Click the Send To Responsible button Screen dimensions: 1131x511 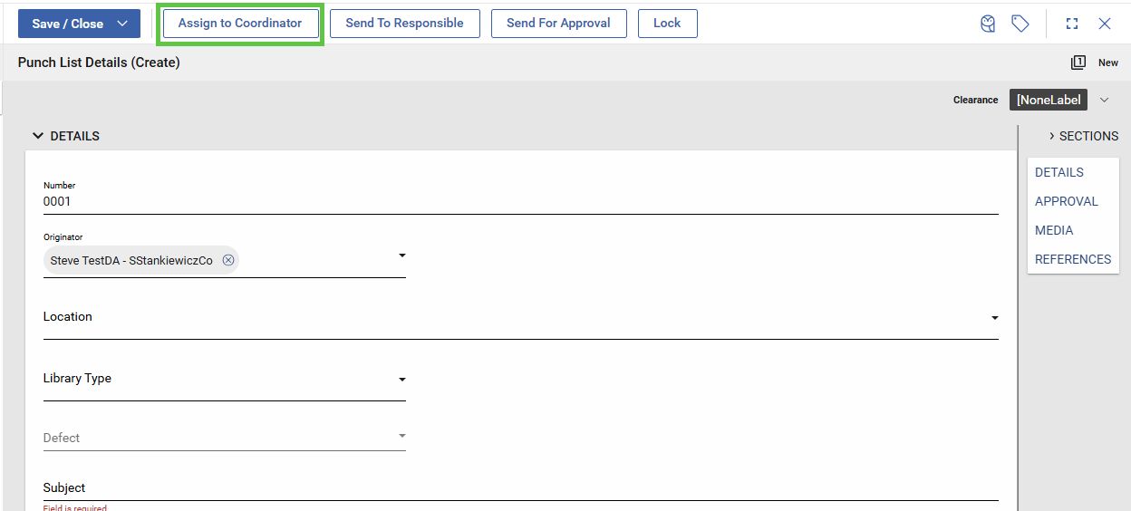[404, 24]
